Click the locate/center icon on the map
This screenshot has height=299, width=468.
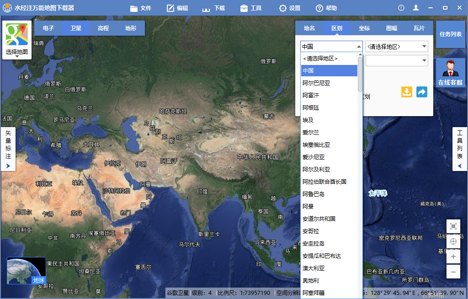tap(453, 241)
